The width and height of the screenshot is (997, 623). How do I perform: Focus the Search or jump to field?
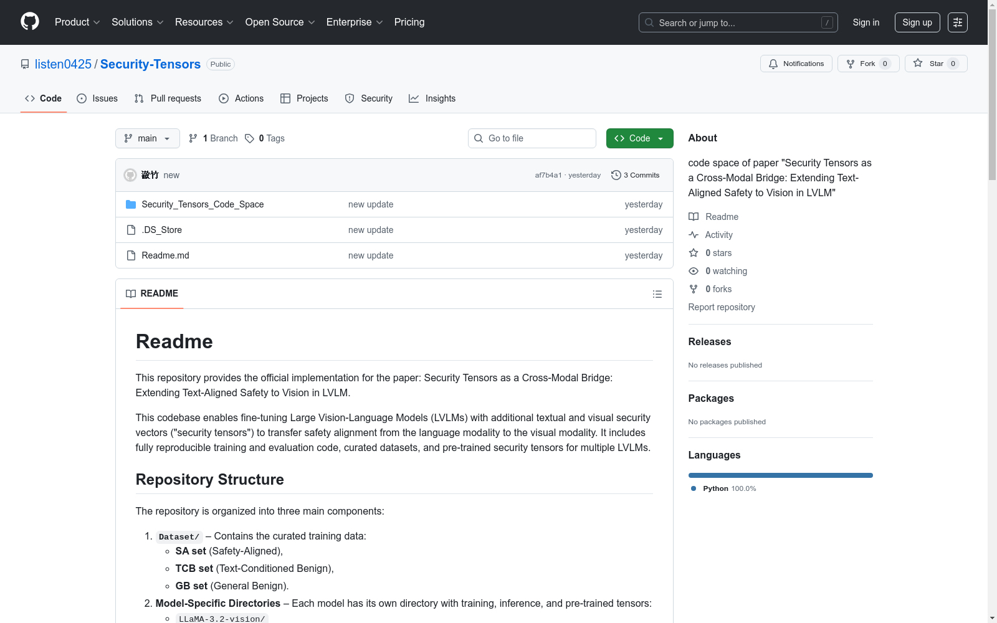[738, 22]
